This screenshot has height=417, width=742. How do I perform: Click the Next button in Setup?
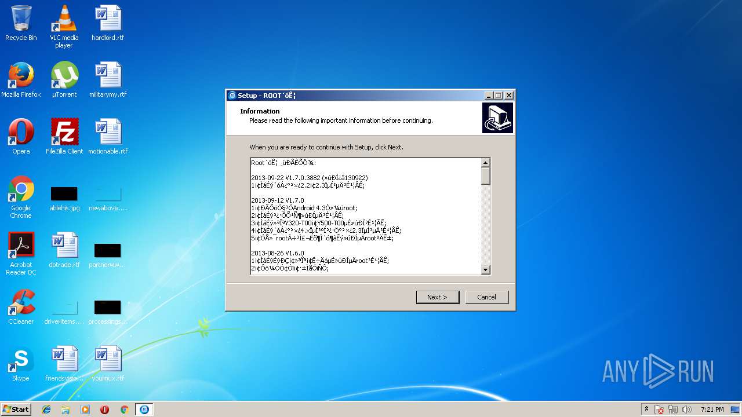coord(438,297)
